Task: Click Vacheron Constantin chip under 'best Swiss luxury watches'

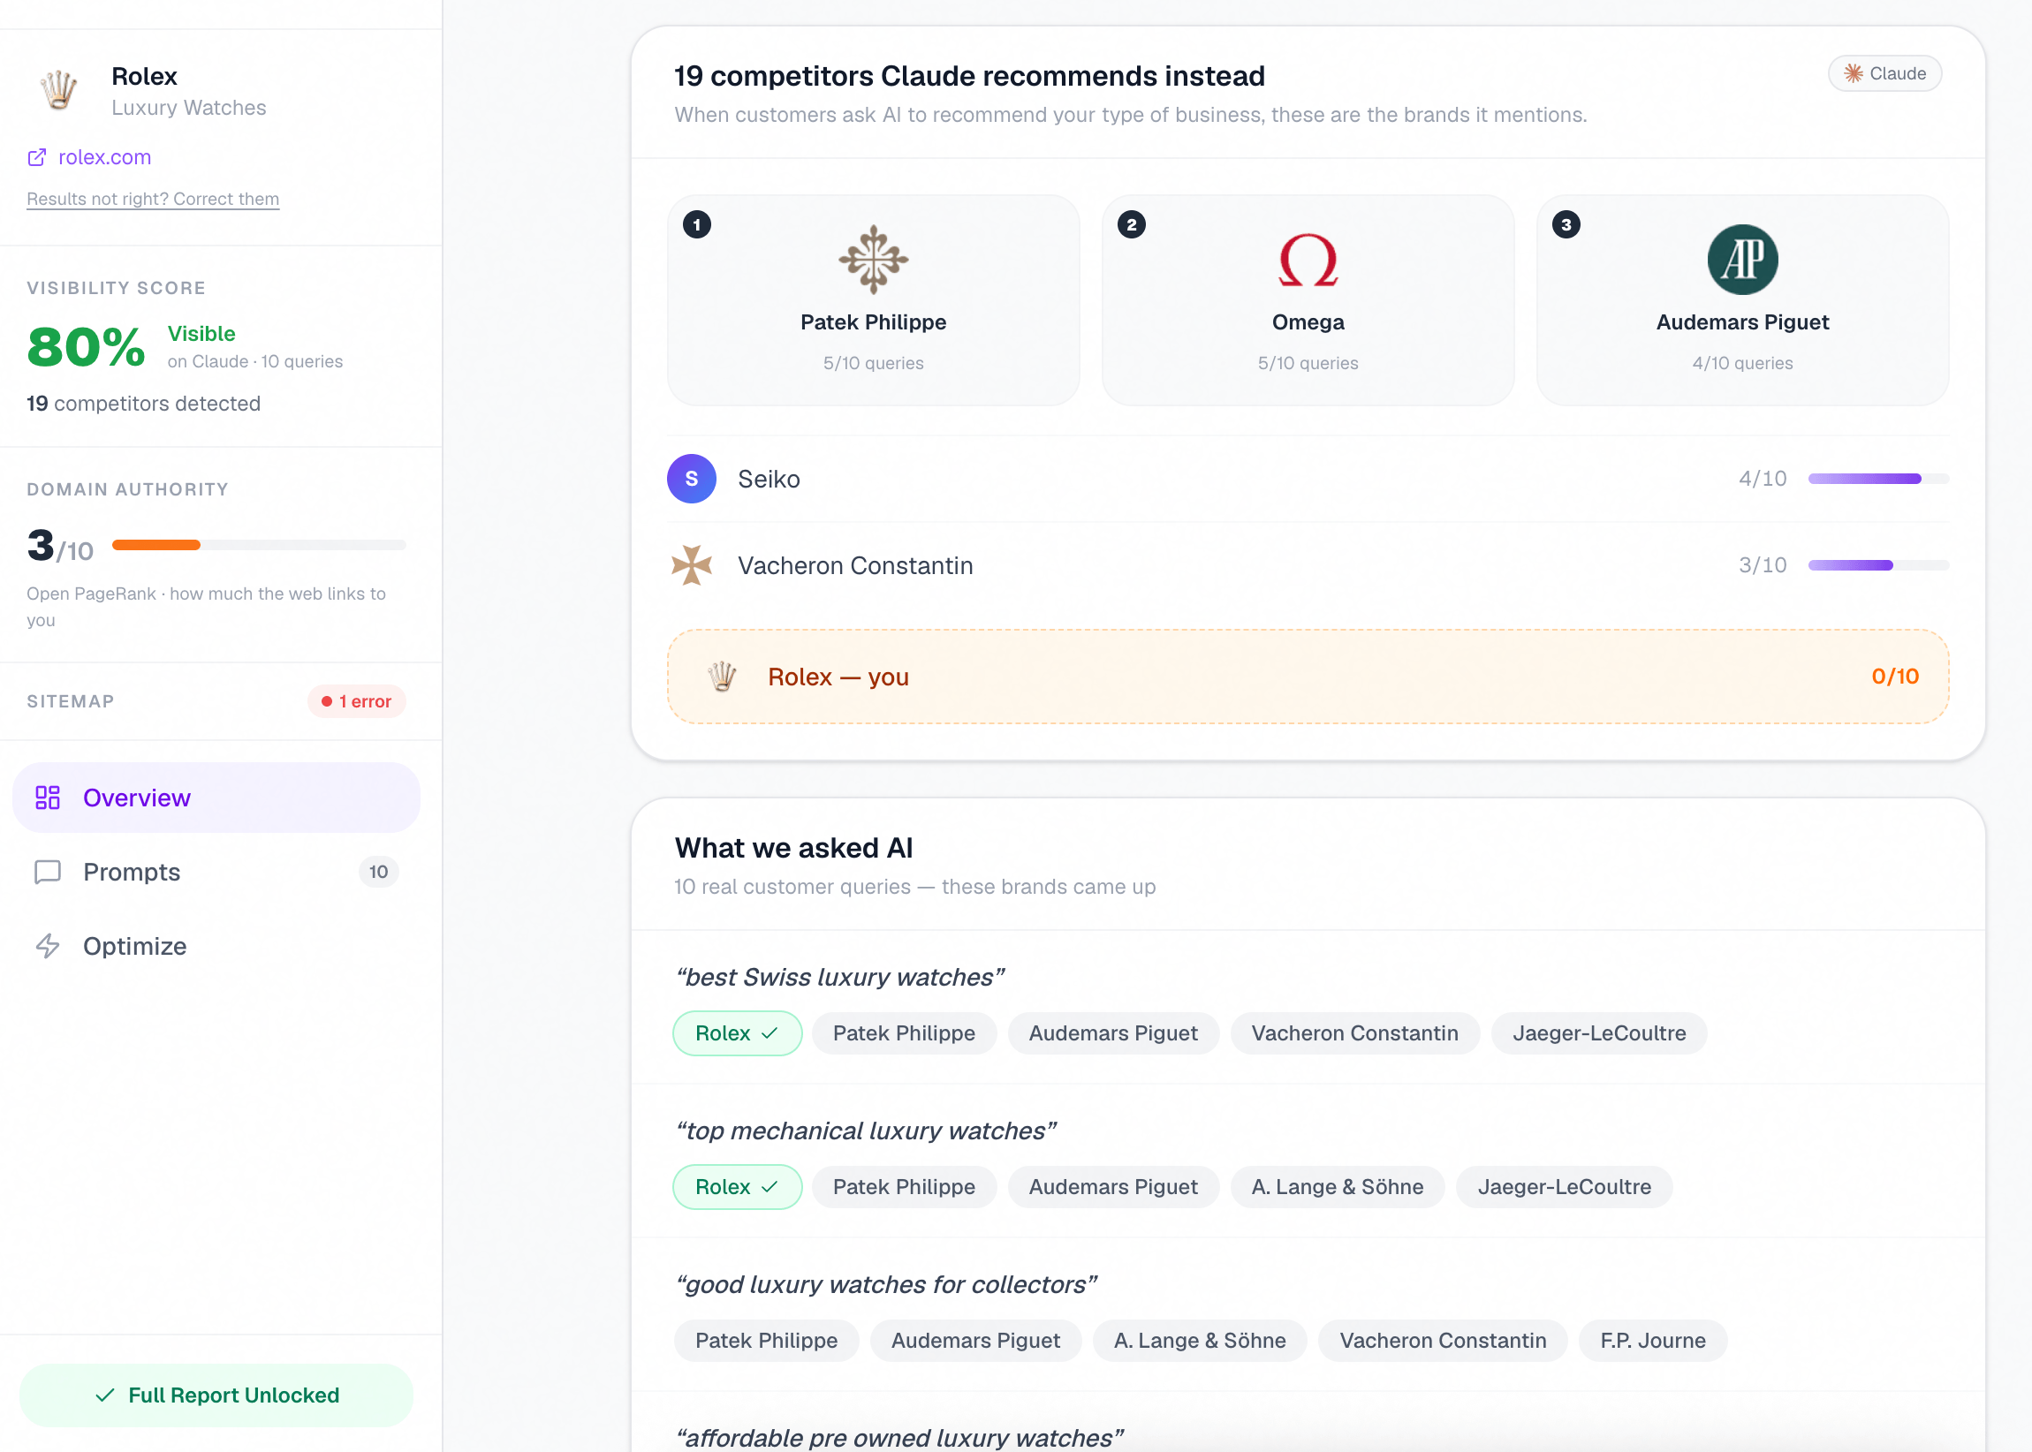Action: [1354, 1032]
